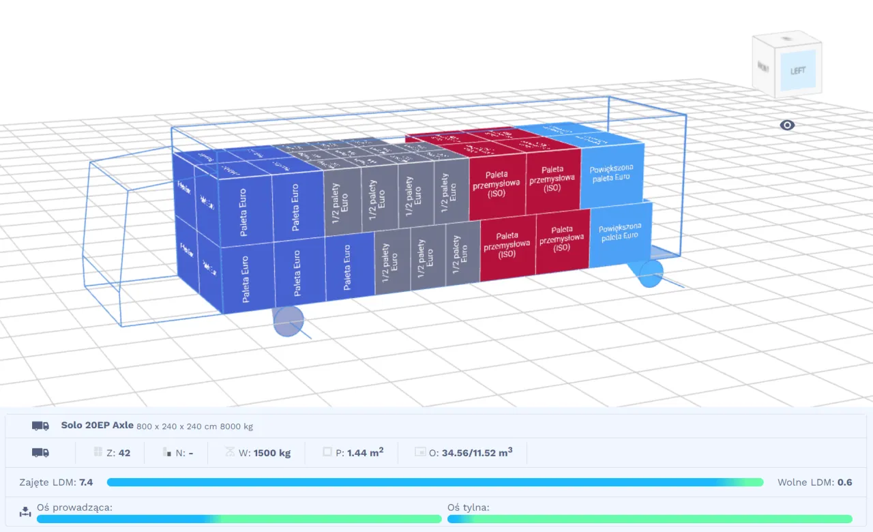Screen dimensions: 873x532
Task: Click the Oś tylna load bar
Action: (649, 519)
